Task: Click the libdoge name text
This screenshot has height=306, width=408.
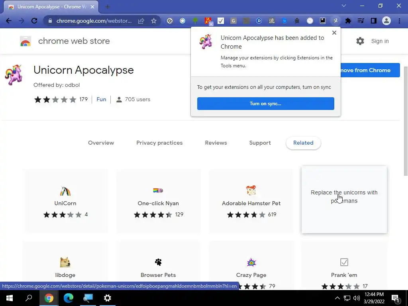Action: tap(65, 275)
